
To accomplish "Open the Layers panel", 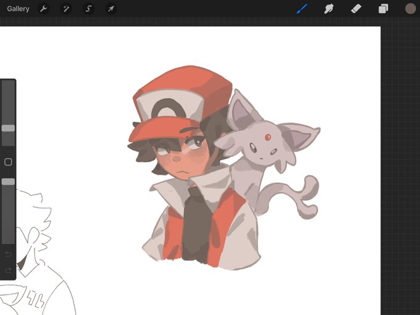I will [384, 9].
